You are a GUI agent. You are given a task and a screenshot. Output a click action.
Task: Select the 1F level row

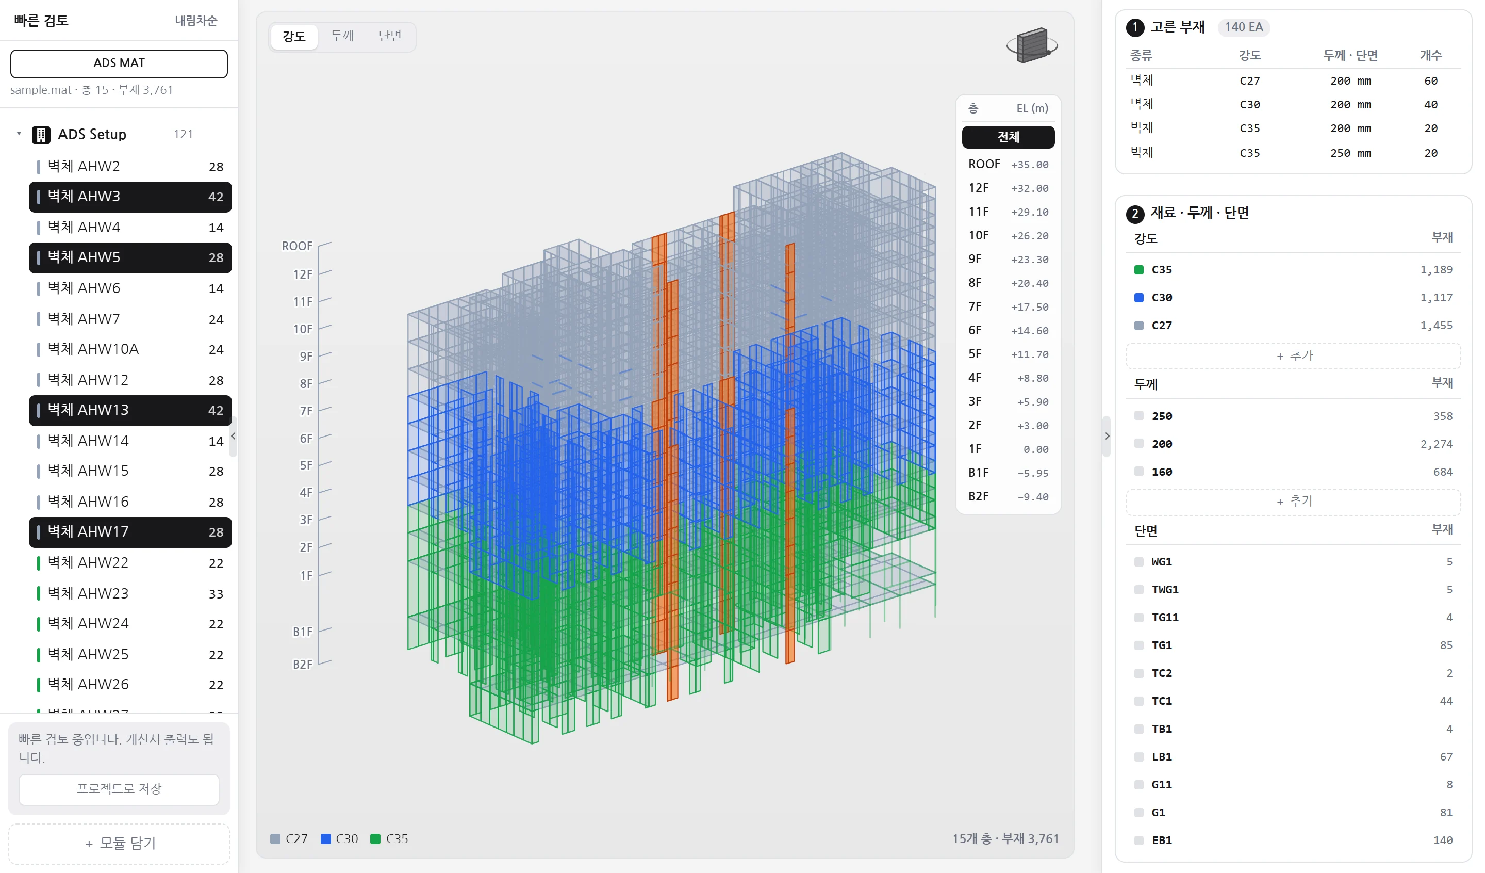[1008, 449]
